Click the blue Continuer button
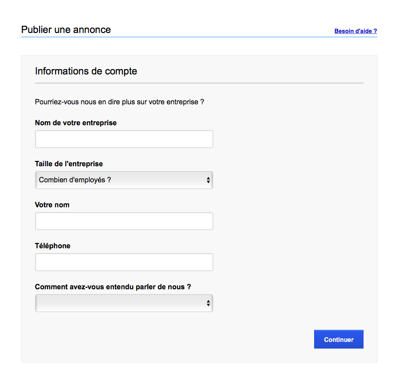 [339, 339]
